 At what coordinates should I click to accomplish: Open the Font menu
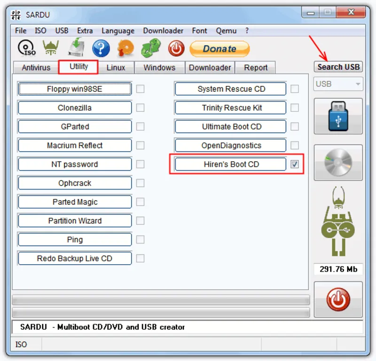199,31
